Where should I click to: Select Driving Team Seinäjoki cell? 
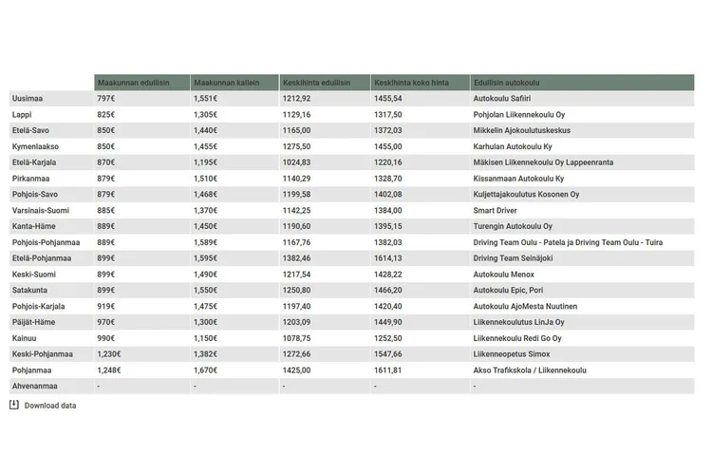[513, 258]
